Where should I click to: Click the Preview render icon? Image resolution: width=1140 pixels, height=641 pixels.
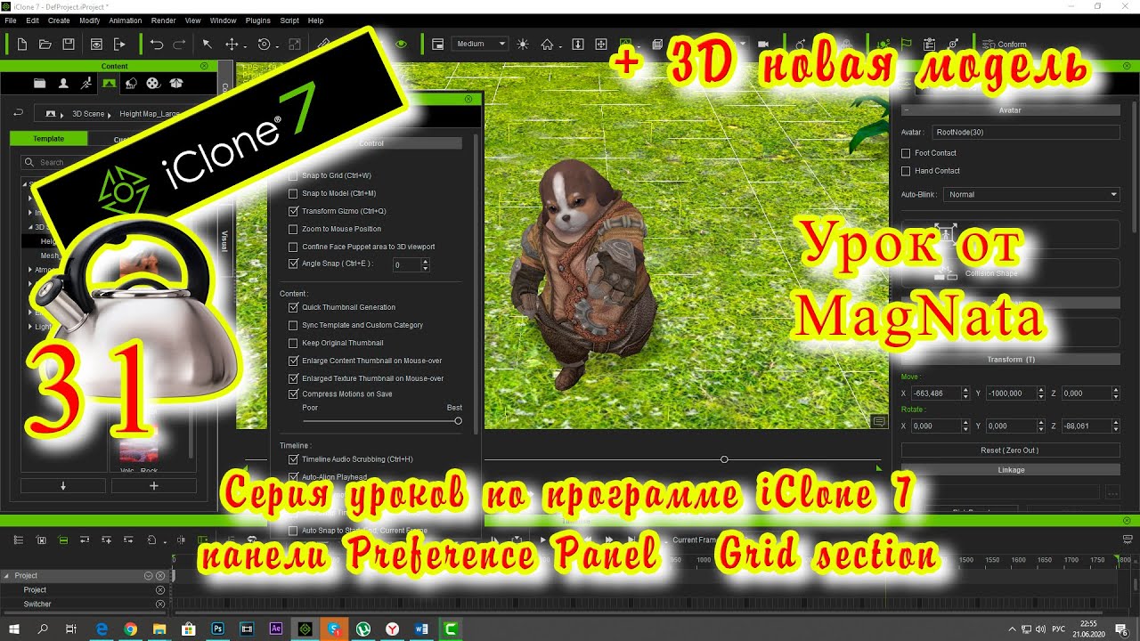pyautogui.click(x=96, y=44)
